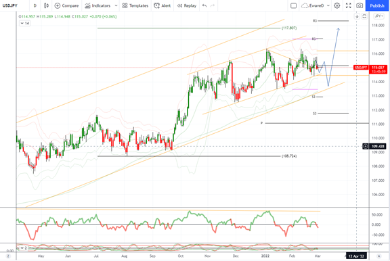Enter fullscreen mode
Viewport: 390px width, 261px height.
point(349,5)
